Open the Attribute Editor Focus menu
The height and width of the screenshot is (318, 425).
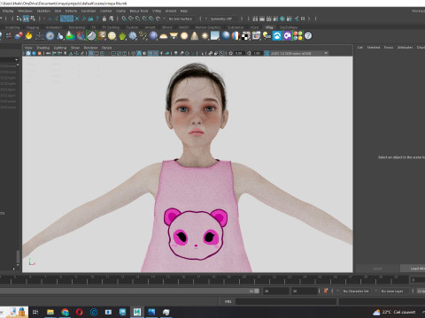click(389, 48)
